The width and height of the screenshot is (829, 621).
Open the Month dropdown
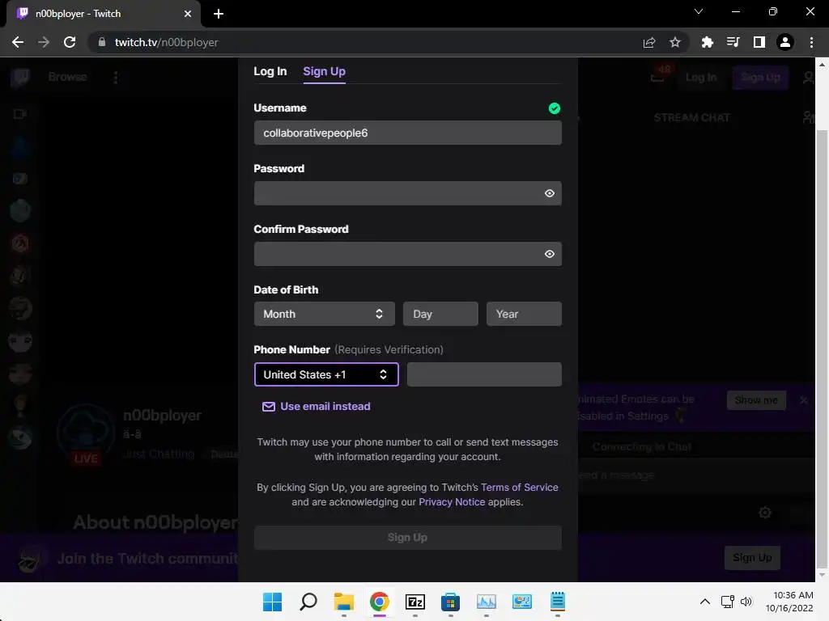[x=324, y=314]
